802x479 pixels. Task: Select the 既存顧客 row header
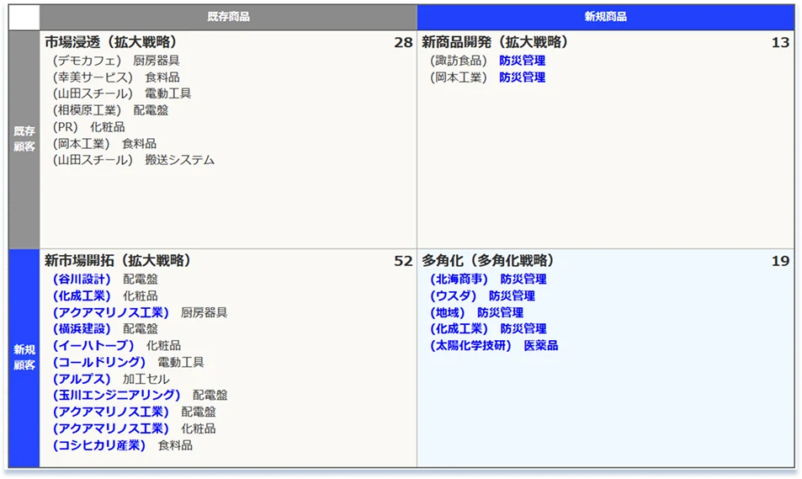pos(24,139)
